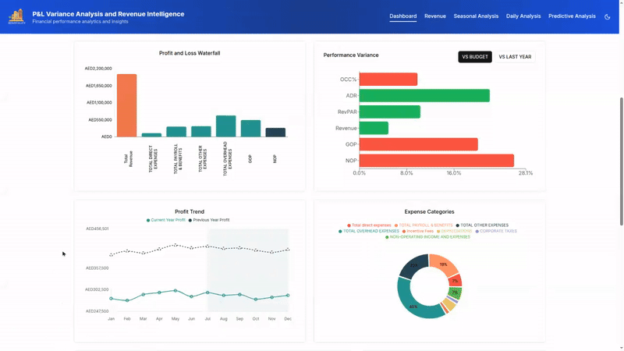Toggle NON-OPERATING INCOME AND EXPENSES legend
The image size is (624, 351).
click(387, 237)
